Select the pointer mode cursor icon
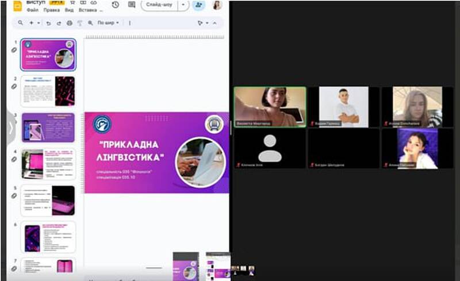 tap(200, 23)
